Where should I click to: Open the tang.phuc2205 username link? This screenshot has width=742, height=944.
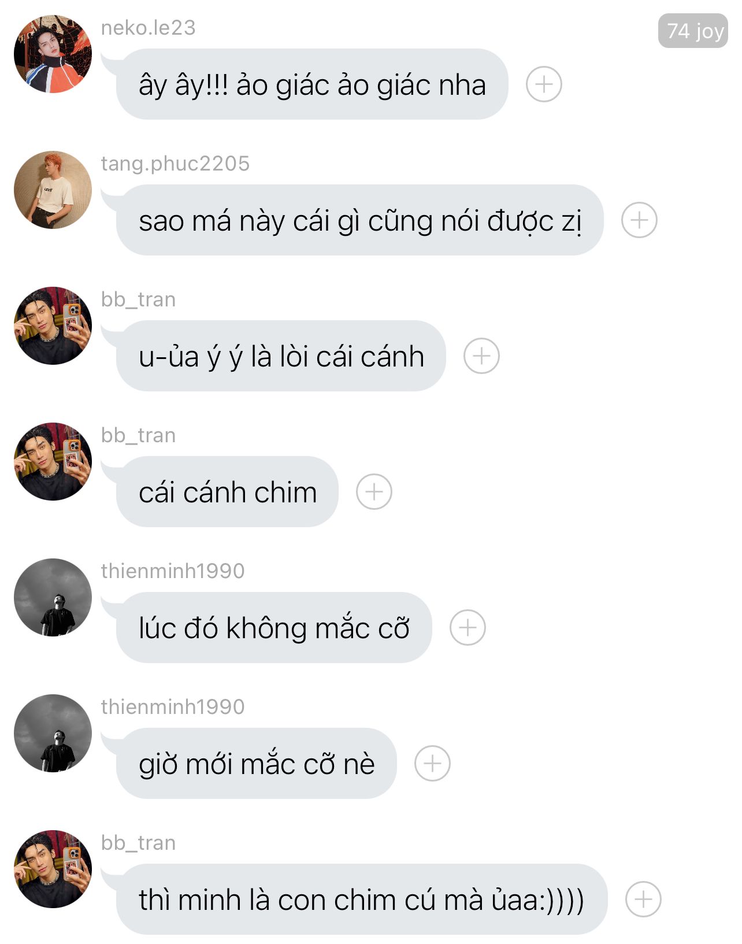click(175, 164)
